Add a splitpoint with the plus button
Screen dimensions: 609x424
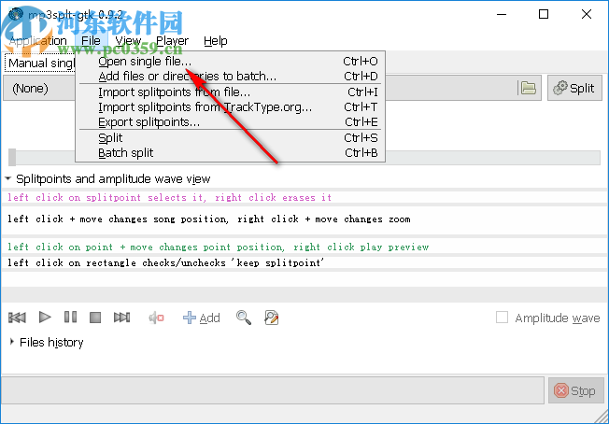(x=201, y=318)
